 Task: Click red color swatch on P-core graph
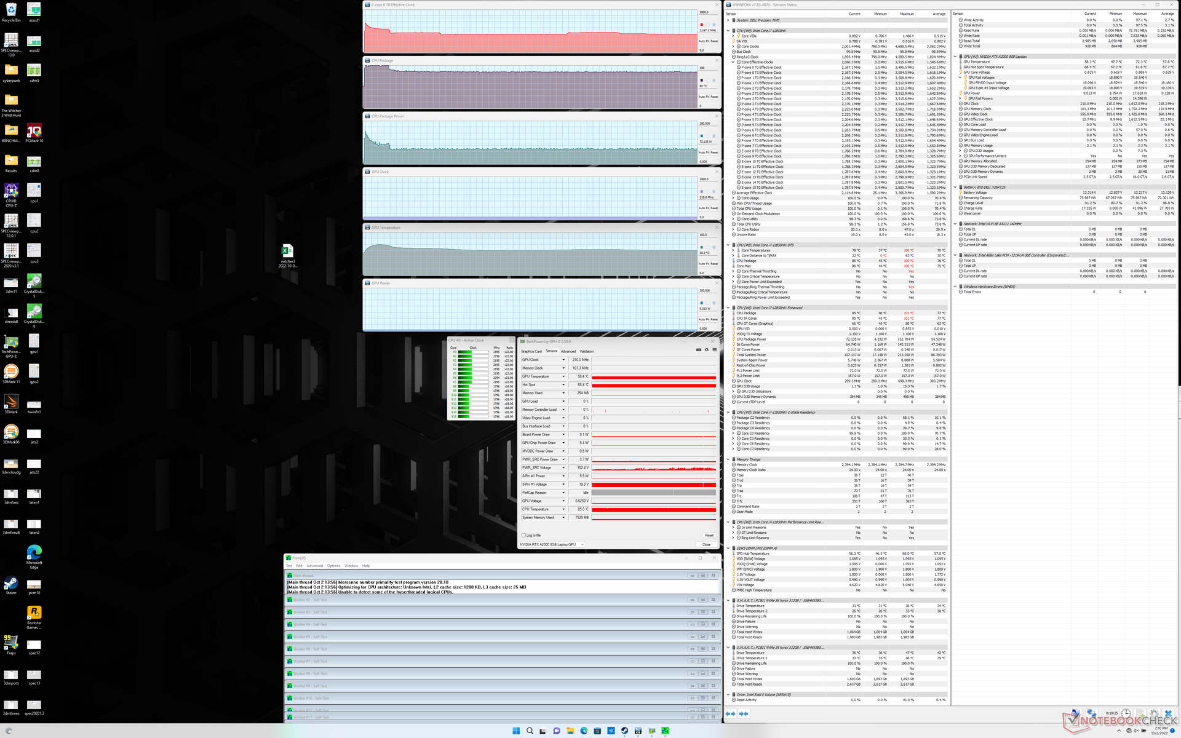[701, 25]
